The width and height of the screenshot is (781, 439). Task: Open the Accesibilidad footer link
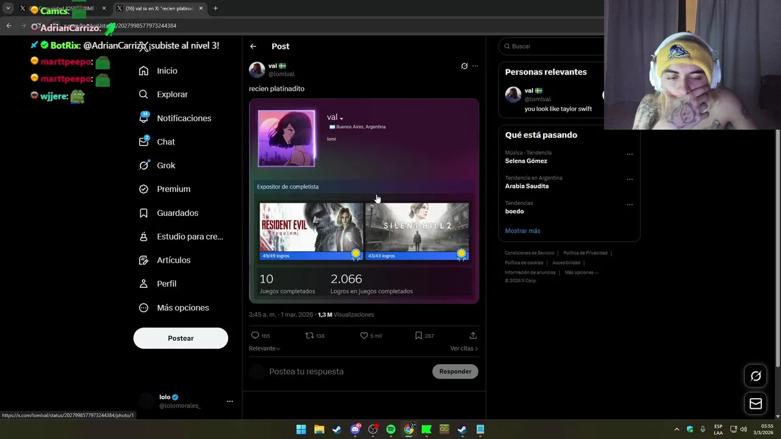point(566,263)
